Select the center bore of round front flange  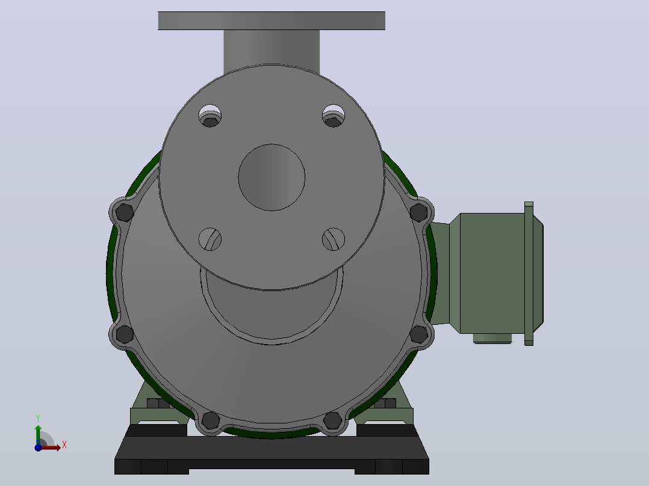pyautogui.click(x=272, y=177)
